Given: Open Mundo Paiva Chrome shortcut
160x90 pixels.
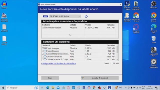Looking at the screenshot, I should (136, 17).
